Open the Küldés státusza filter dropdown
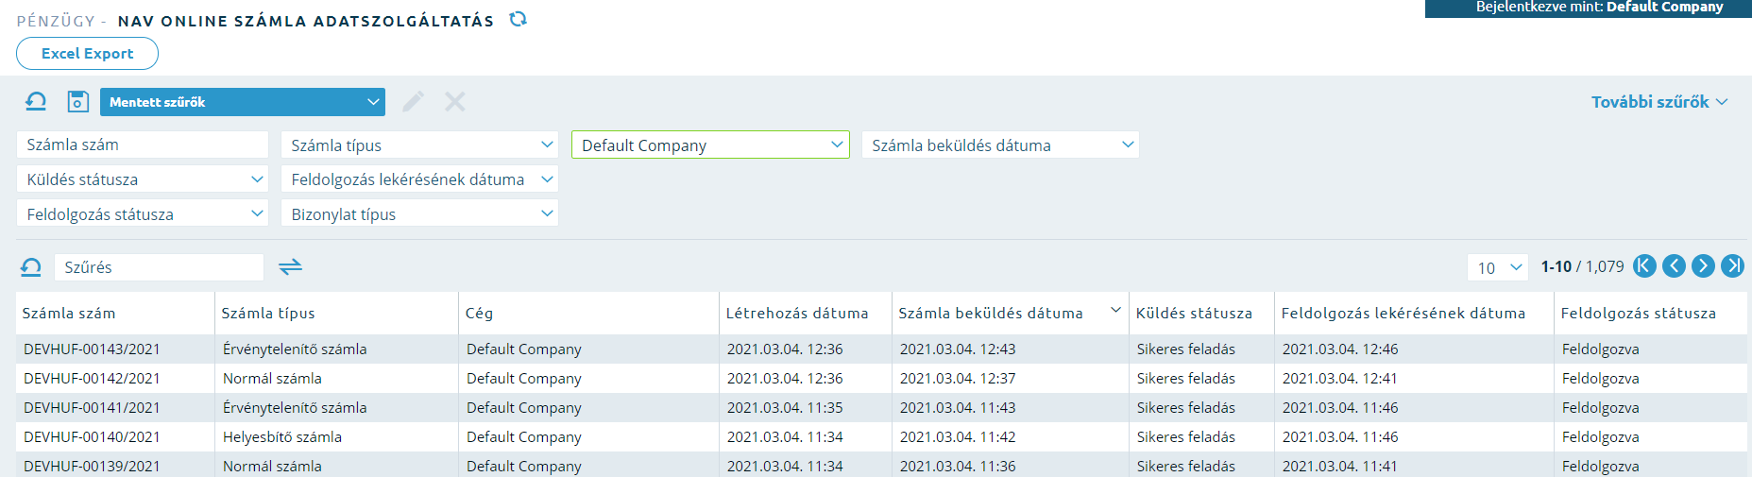1752x477 pixels. 143,179
